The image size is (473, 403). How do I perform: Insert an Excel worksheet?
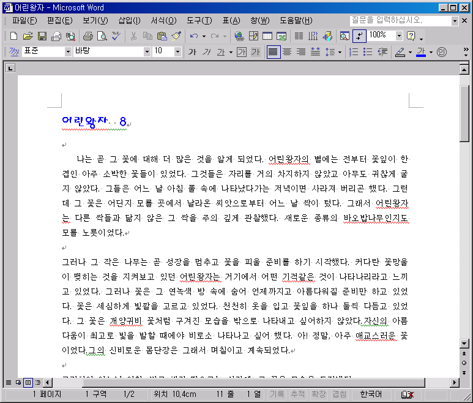(281, 36)
